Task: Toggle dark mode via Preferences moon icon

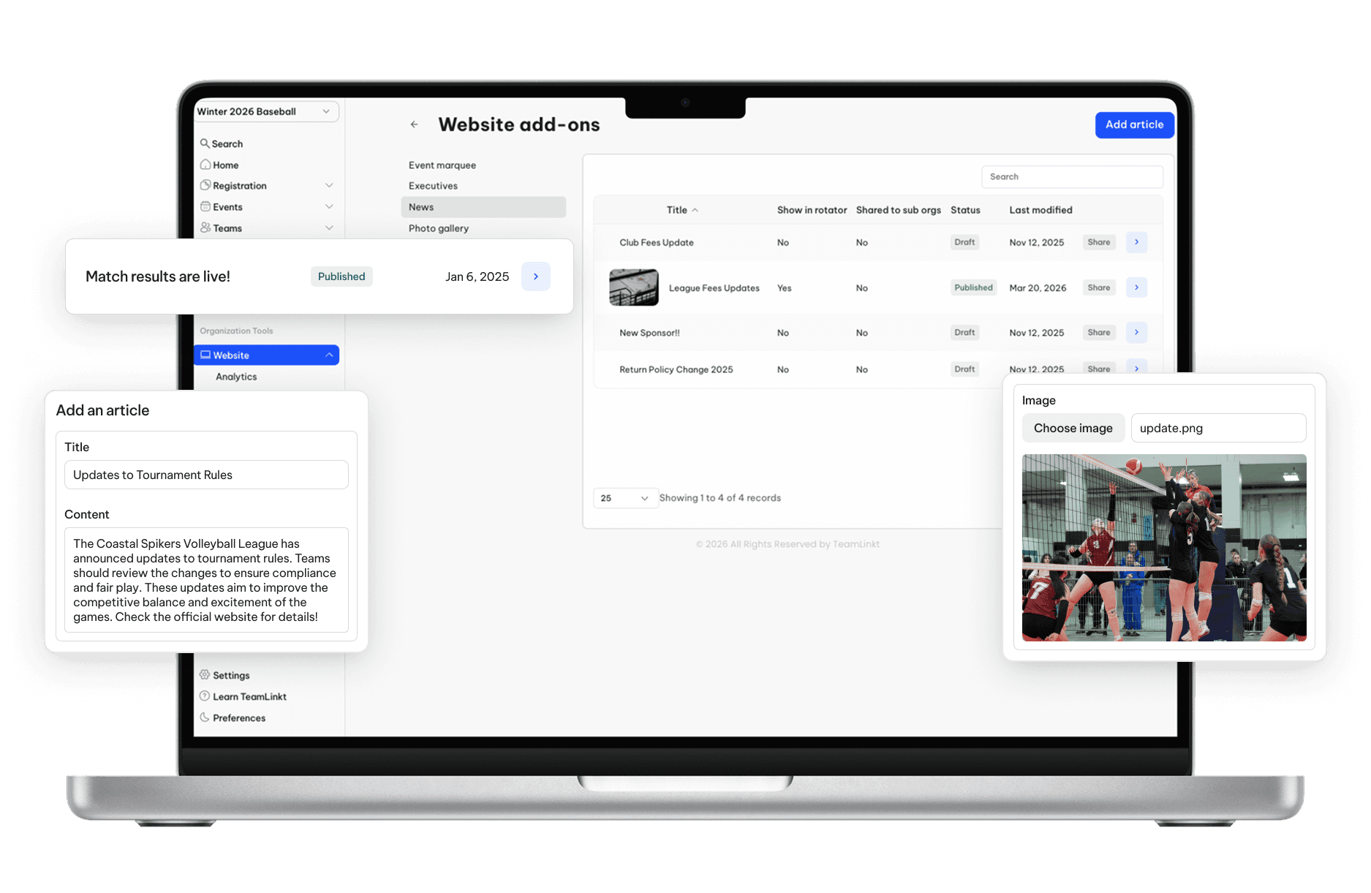Action: point(206,717)
